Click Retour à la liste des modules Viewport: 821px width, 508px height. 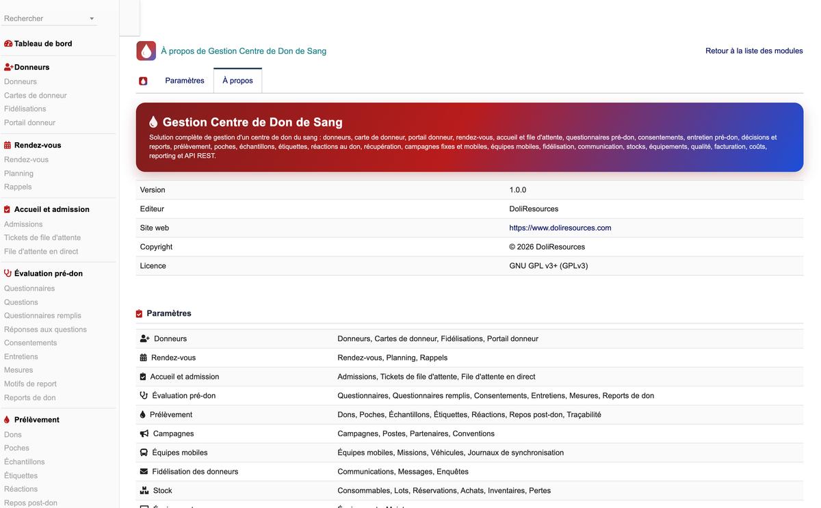tap(754, 51)
